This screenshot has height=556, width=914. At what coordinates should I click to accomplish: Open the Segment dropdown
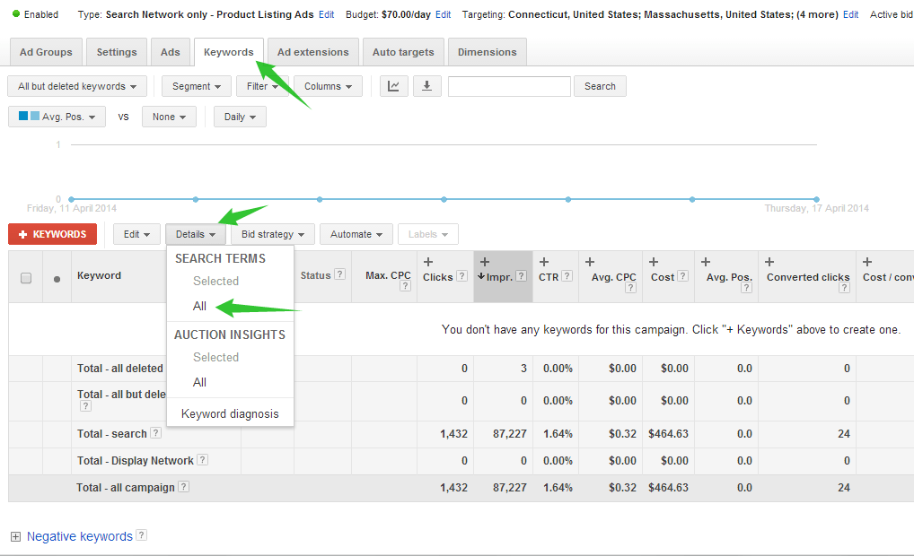pyautogui.click(x=197, y=86)
